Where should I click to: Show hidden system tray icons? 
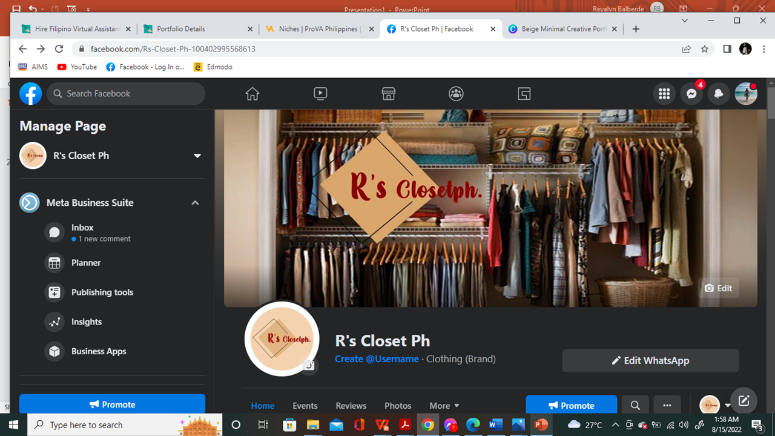tap(615, 425)
